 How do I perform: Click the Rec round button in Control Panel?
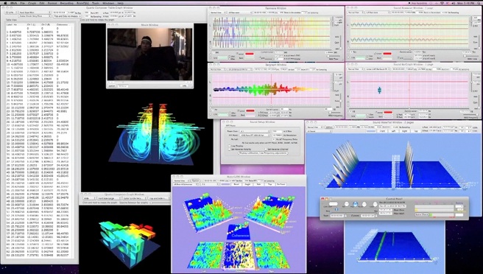click(347, 204)
